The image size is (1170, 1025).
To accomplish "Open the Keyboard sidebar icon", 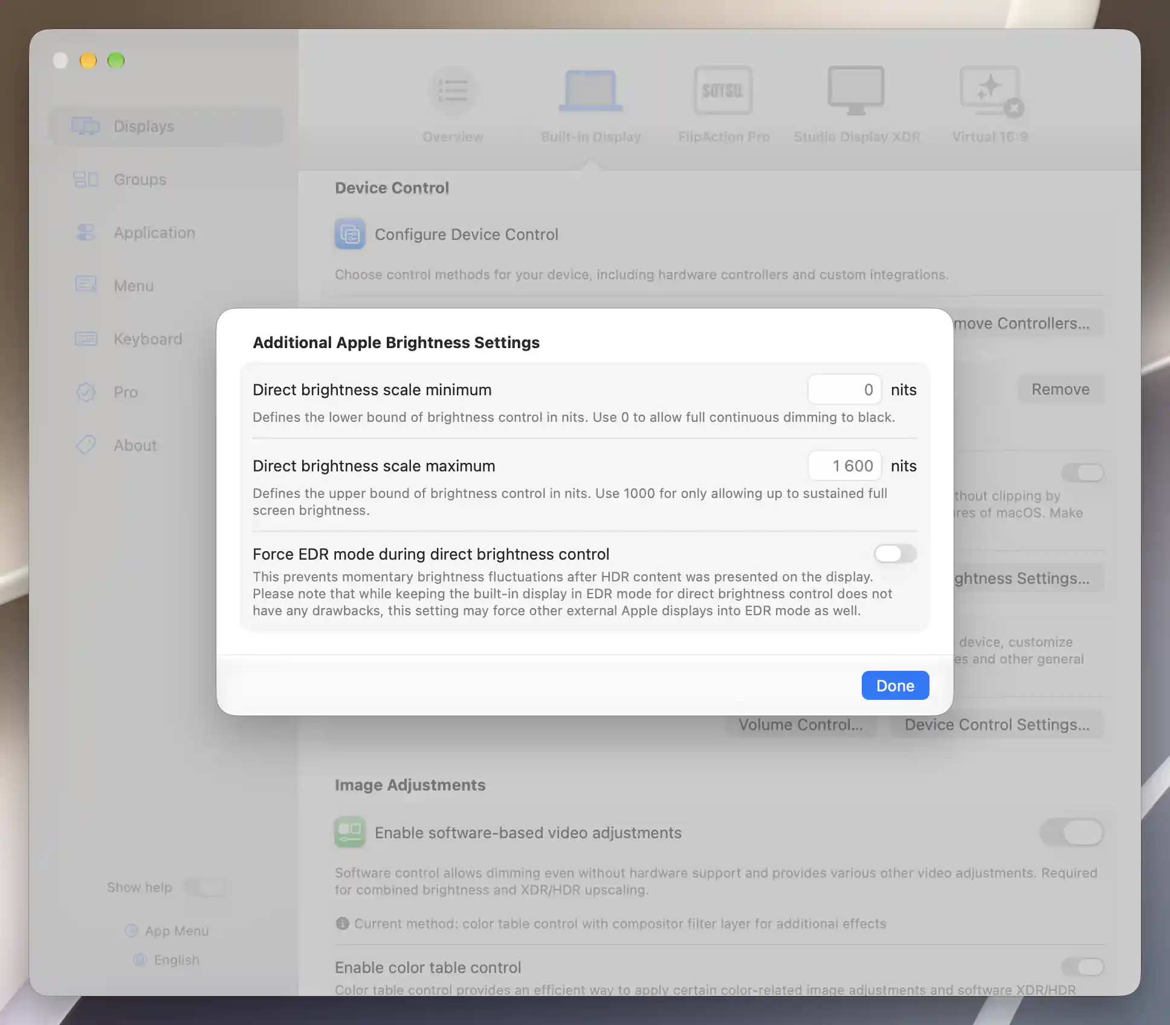I will coord(86,339).
